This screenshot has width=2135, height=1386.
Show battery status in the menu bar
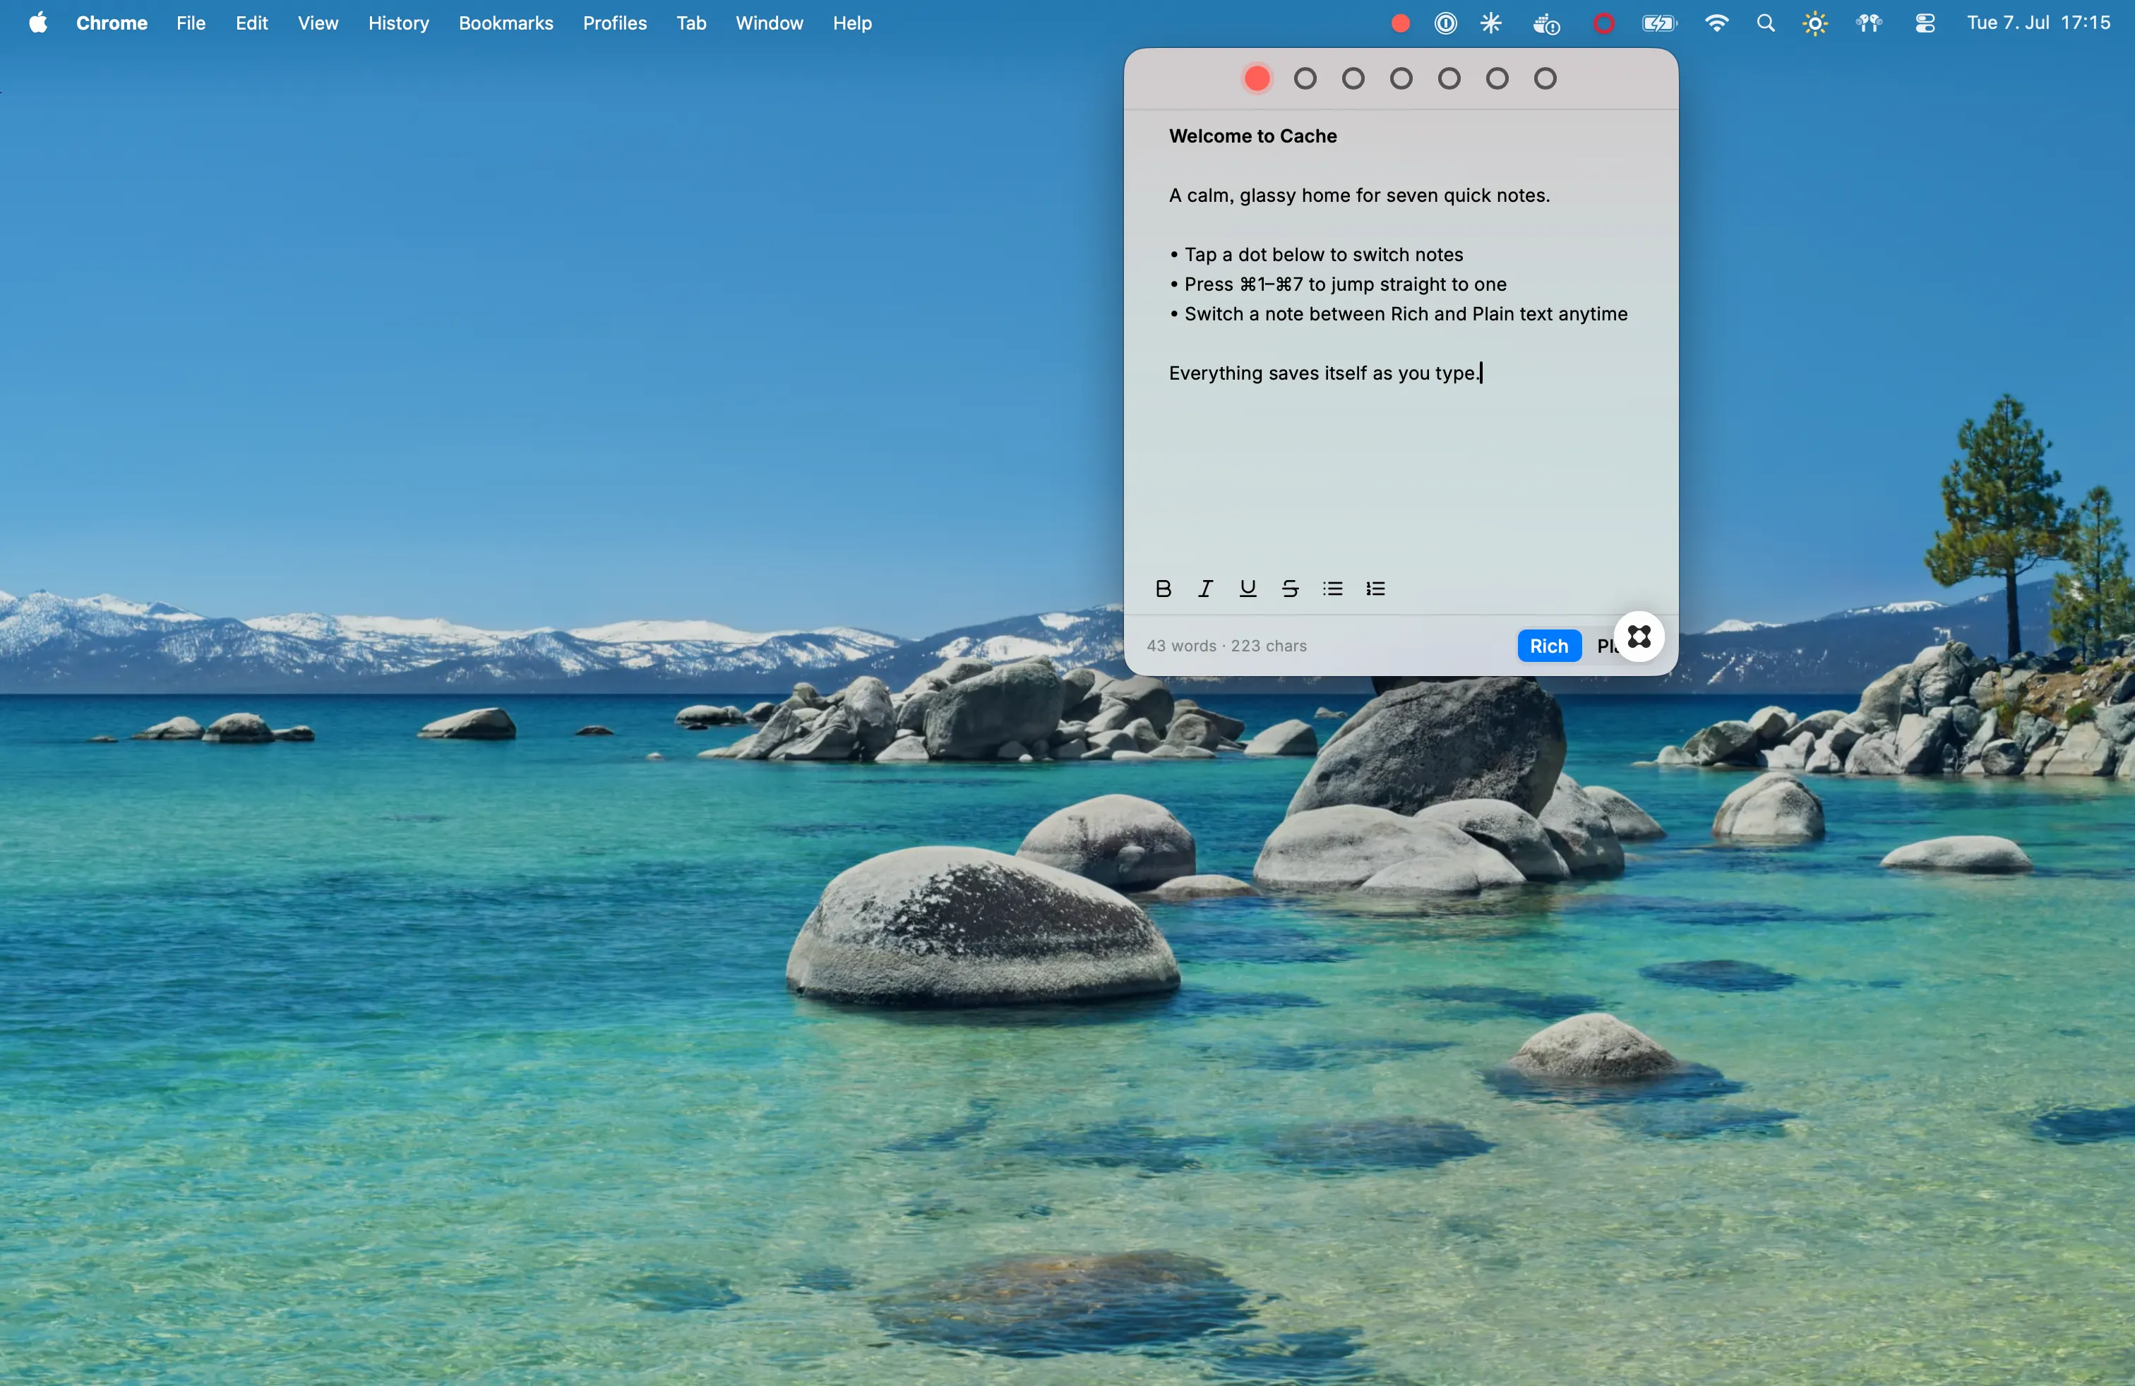(x=1658, y=23)
